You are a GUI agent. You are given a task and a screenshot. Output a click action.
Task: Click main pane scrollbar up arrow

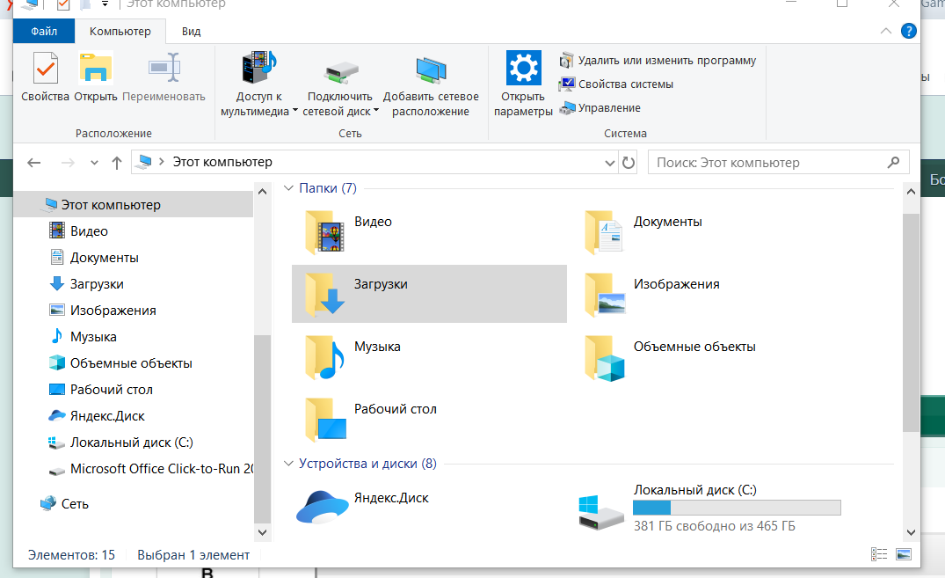[912, 192]
